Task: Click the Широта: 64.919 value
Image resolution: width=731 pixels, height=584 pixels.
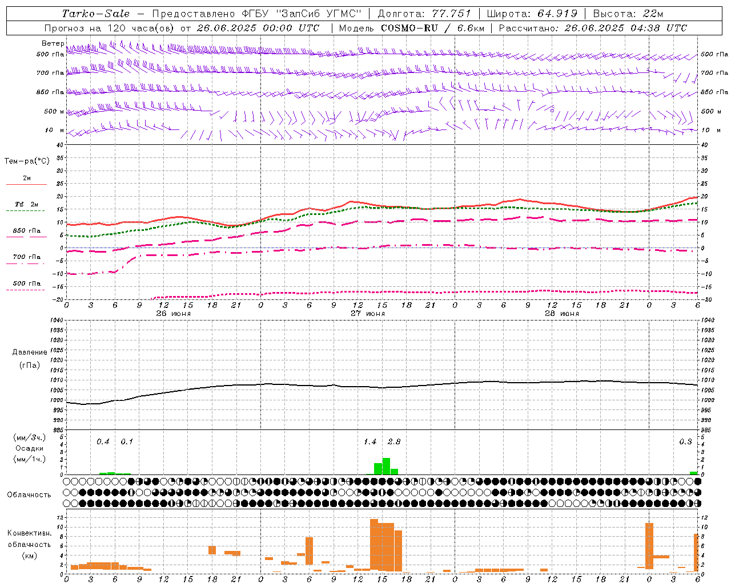Action: 532,14
